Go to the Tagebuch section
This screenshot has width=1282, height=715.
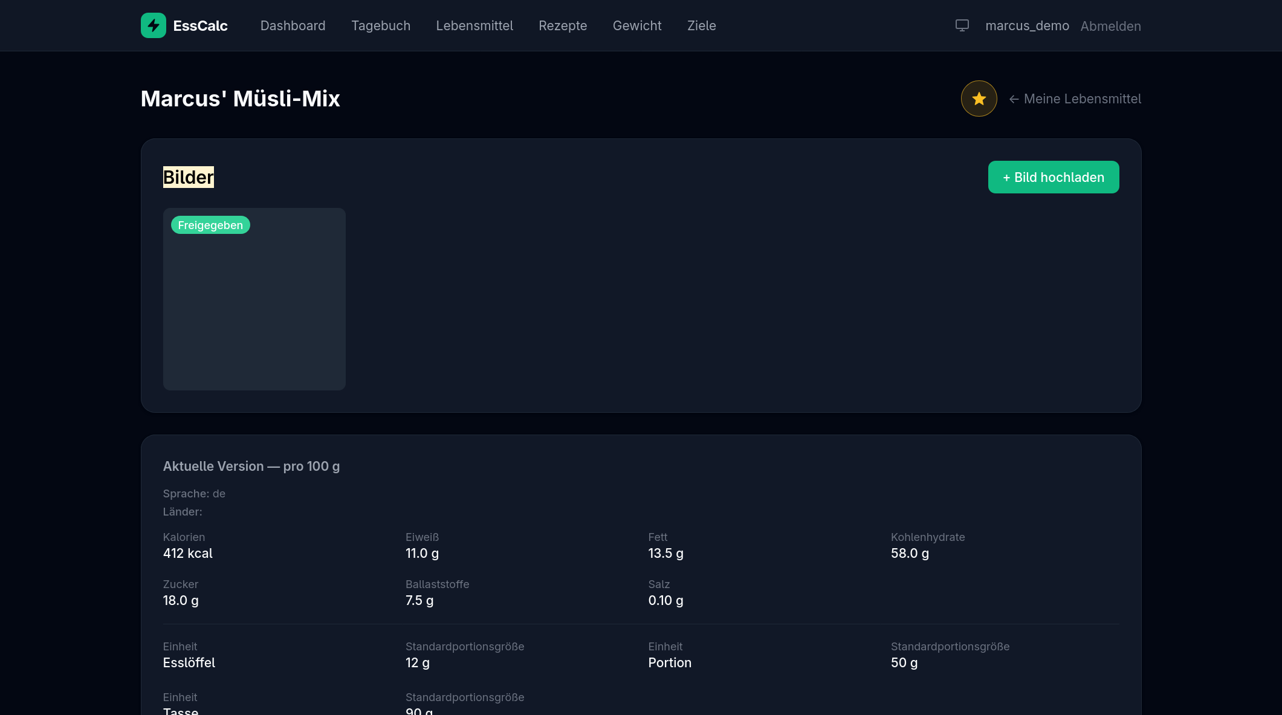point(381,25)
